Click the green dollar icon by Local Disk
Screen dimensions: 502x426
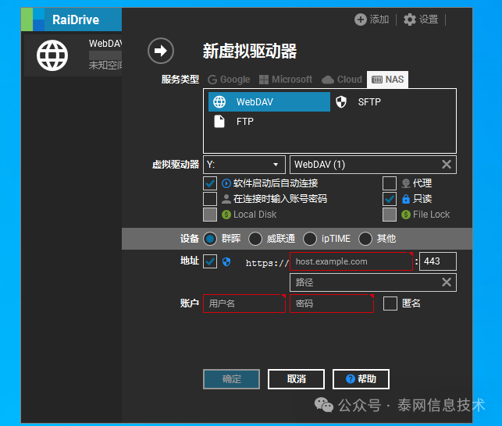coord(226,215)
